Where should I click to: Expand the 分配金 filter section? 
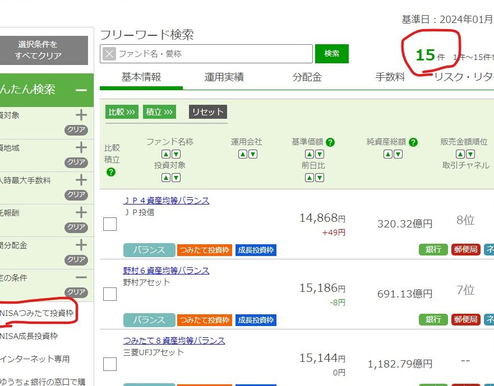(x=81, y=245)
